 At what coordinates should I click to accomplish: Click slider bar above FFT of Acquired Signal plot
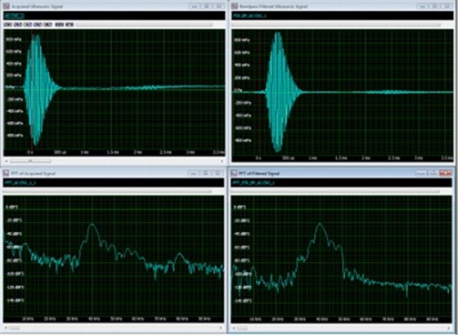(x=107, y=192)
